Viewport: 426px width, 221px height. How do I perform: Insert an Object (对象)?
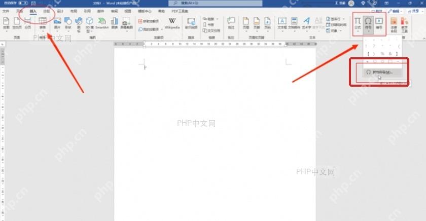pos(332,31)
